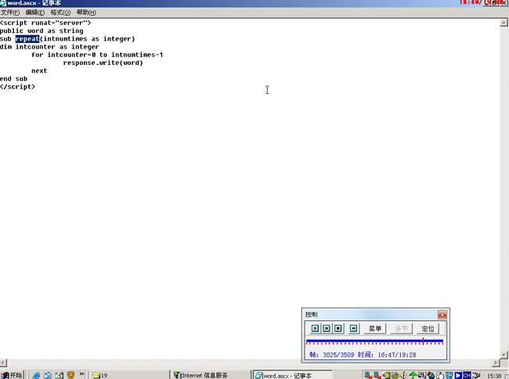This screenshot has width=509, height=379.
Task: Click the selected word 'repeat'
Action: (x=27, y=39)
